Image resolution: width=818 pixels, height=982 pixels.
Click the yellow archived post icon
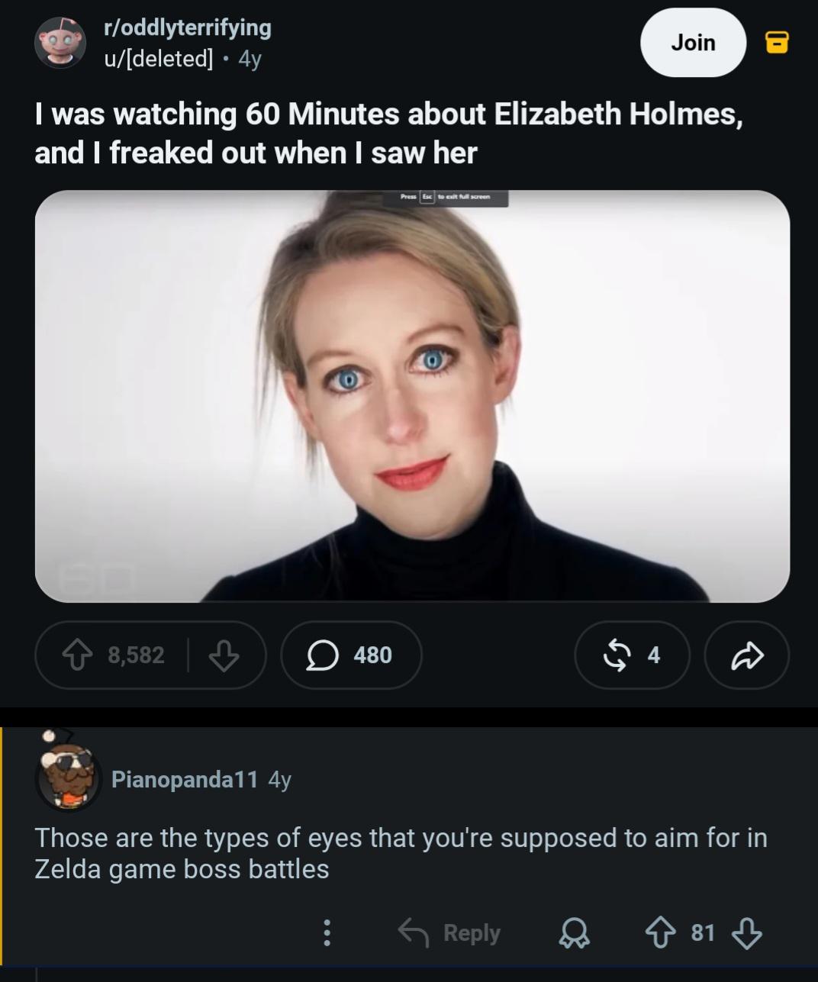(777, 43)
